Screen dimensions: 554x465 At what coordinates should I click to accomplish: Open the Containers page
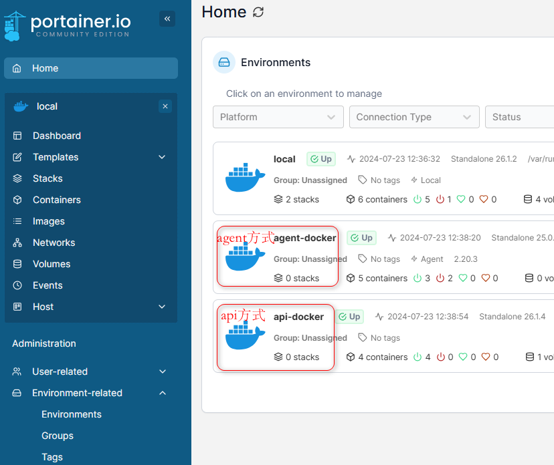click(57, 200)
